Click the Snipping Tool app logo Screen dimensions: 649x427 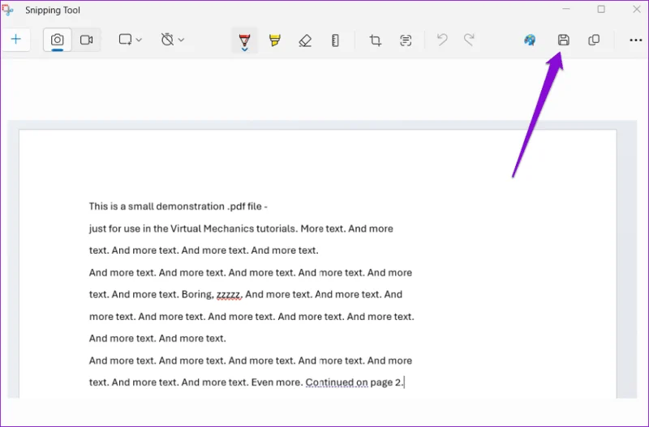[8, 10]
